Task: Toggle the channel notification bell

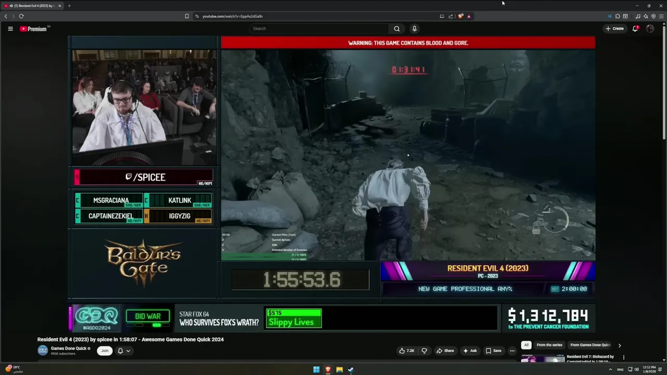Action: tap(120, 351)
